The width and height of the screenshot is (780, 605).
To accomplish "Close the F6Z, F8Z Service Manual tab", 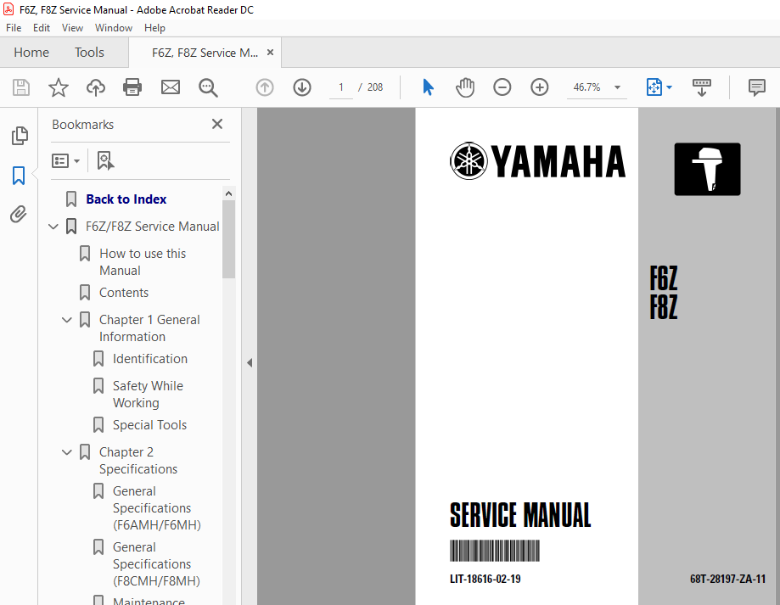I will (270, 53).
